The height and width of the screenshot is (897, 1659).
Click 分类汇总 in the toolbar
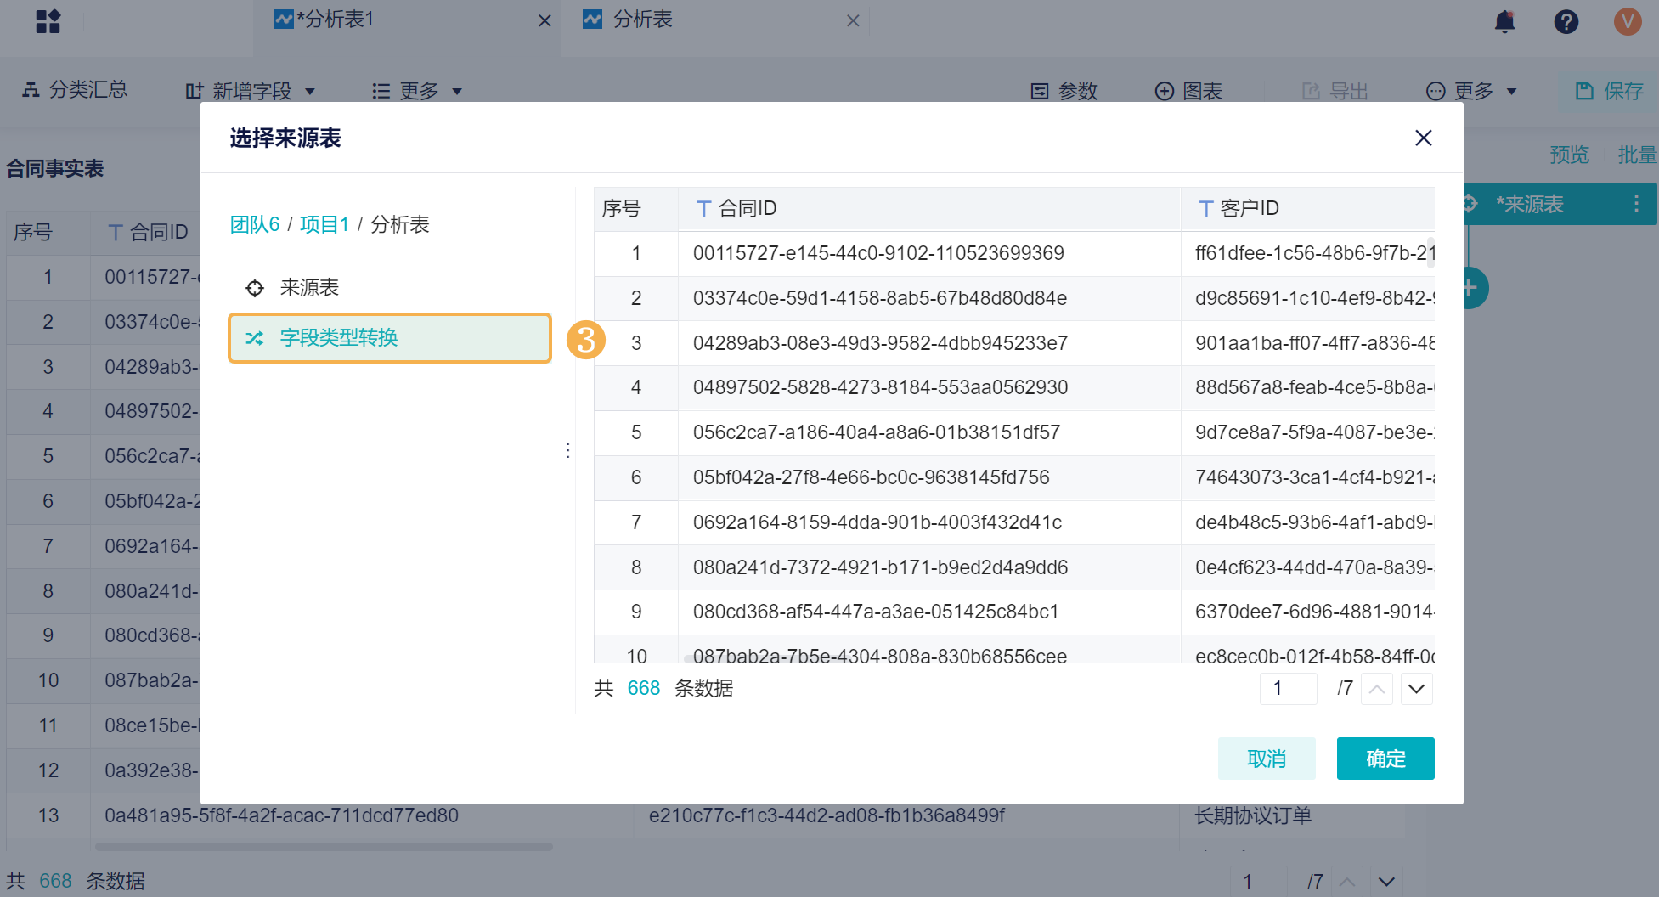tap(75, 90)
